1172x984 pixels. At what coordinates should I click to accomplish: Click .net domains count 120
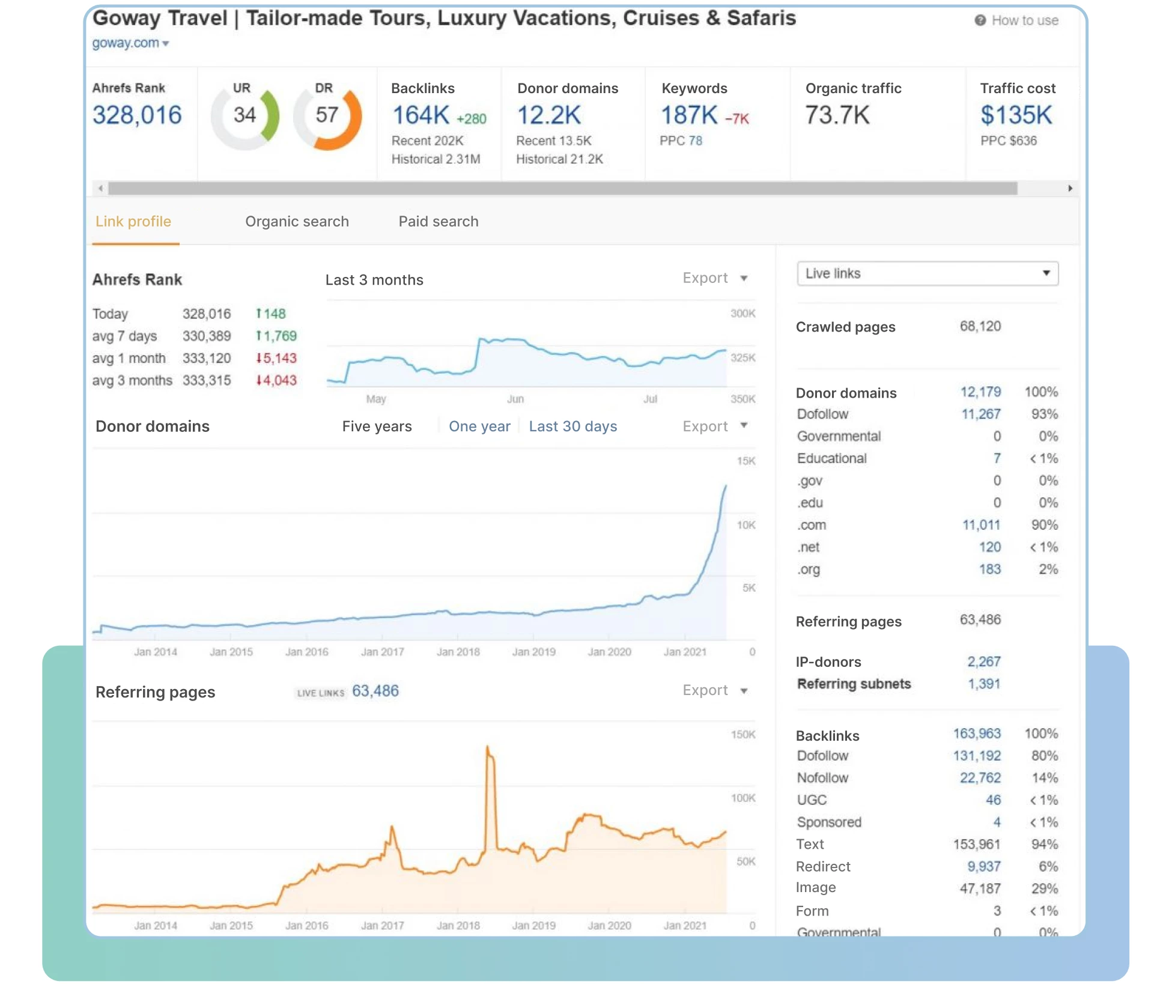[990, 547]
